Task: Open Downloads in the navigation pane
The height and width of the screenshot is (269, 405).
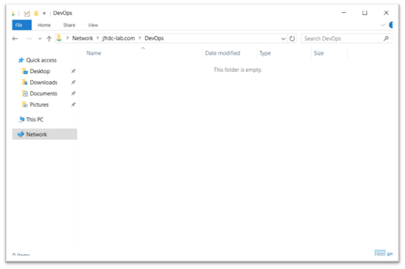Action: pos(44,82)
